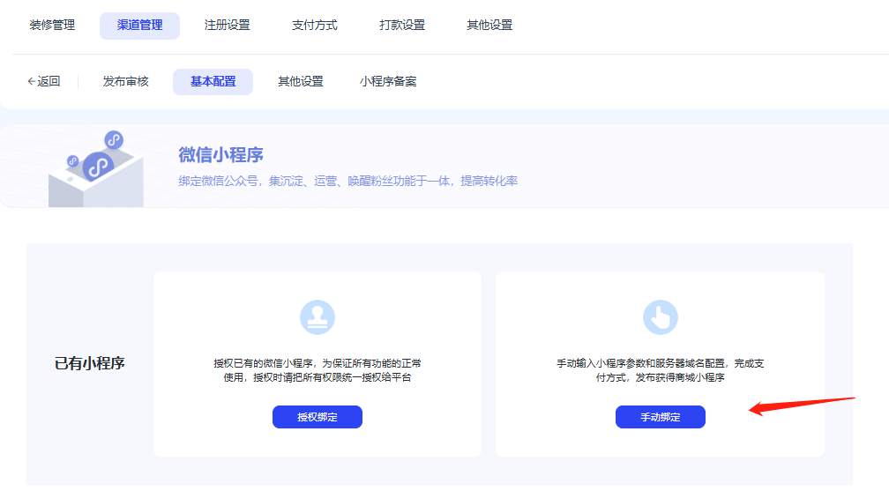Open the 装修管理 top tab
Image resolution: width=889 pixels, height=491 pixels.
(x=52, y=25)
